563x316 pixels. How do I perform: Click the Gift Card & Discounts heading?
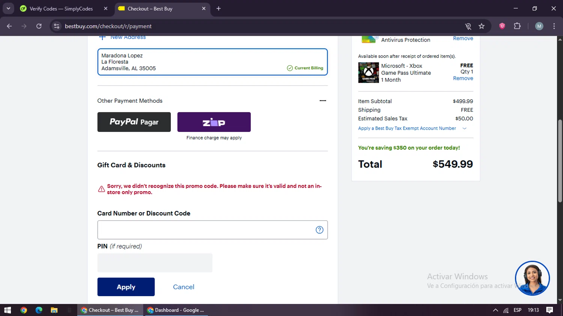point(131,165)
